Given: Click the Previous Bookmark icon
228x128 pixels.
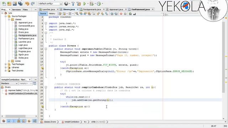Looking at the screenshot, I should (x=98, y=14).
